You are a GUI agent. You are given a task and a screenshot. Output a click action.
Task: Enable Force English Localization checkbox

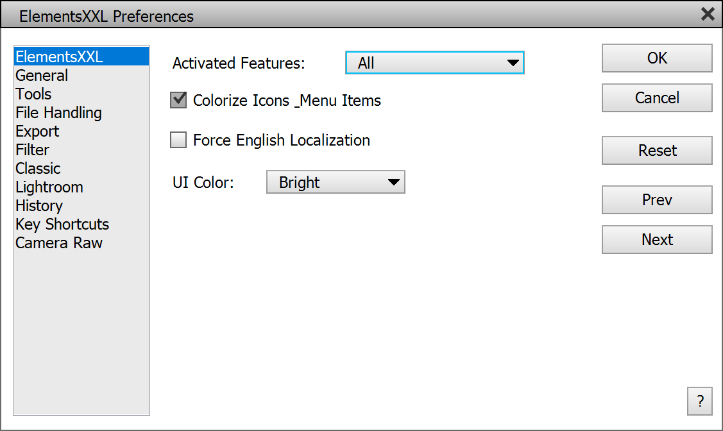click(178, 140)
